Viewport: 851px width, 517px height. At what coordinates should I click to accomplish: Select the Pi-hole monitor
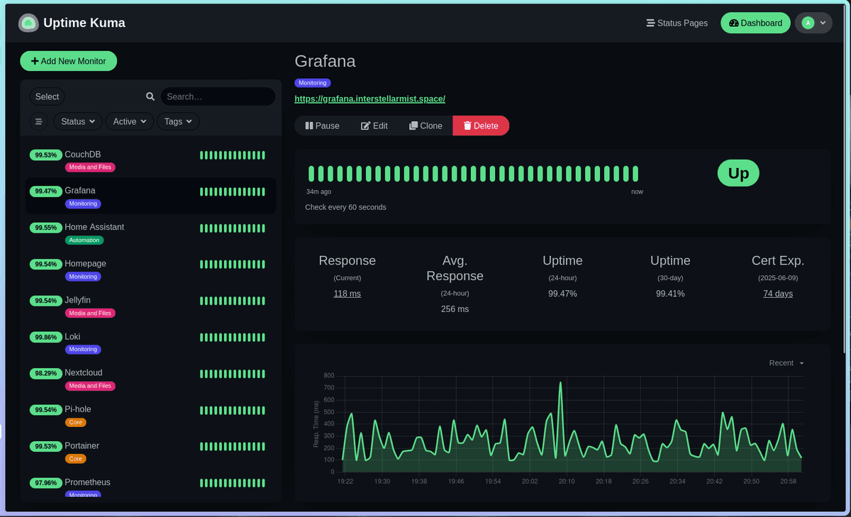151,415
